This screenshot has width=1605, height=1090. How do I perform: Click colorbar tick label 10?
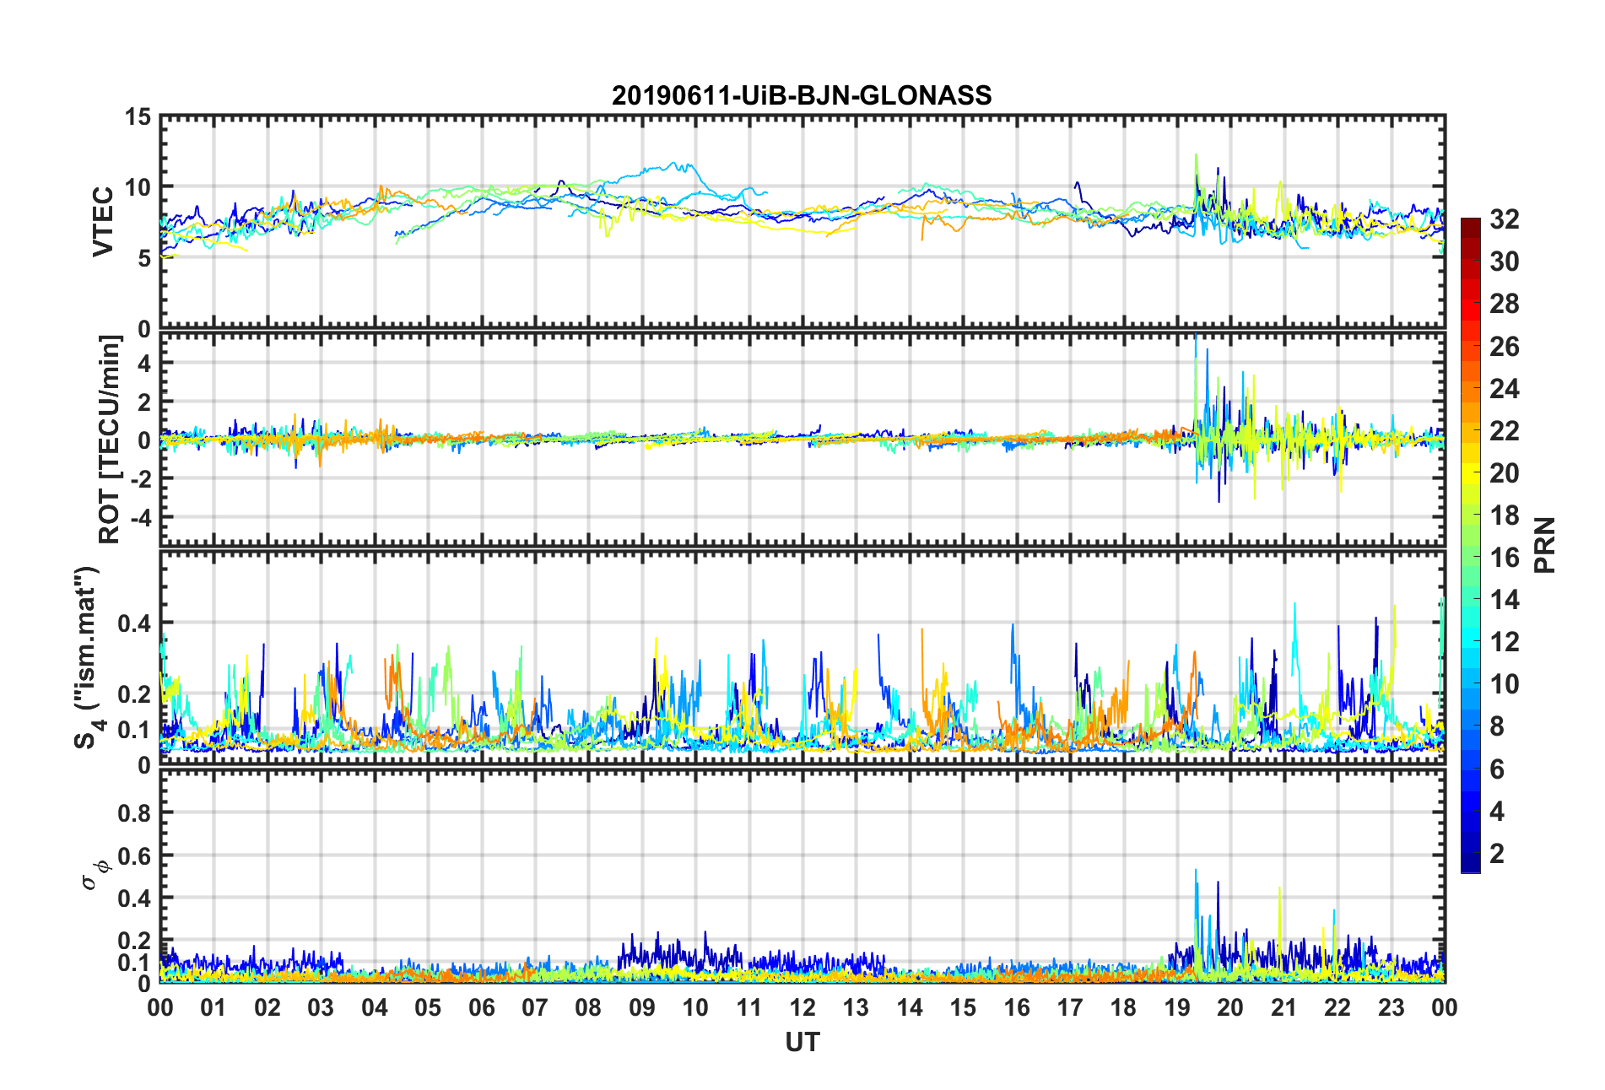1504,684
